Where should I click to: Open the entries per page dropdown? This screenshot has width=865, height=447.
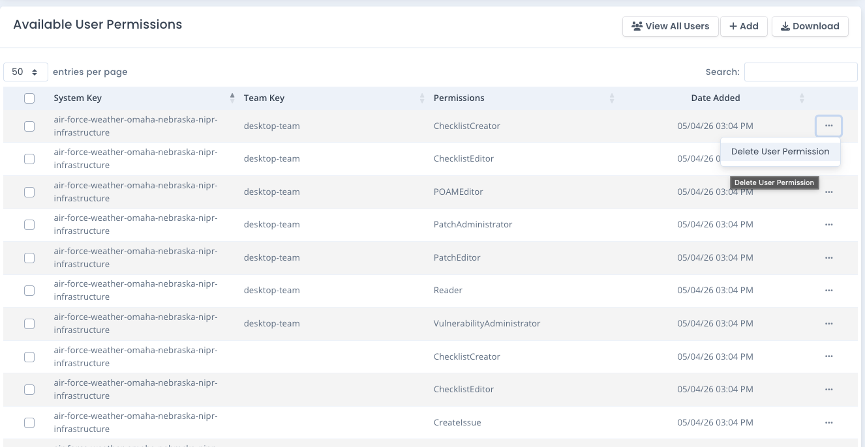(x=25, y=72)
